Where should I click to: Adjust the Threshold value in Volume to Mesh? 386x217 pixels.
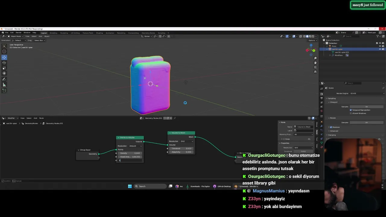click(x=181, y=149)
